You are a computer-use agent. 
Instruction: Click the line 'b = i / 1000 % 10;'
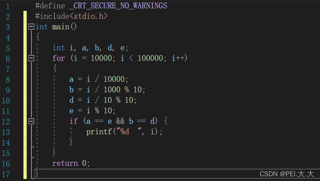coord(107,90)
